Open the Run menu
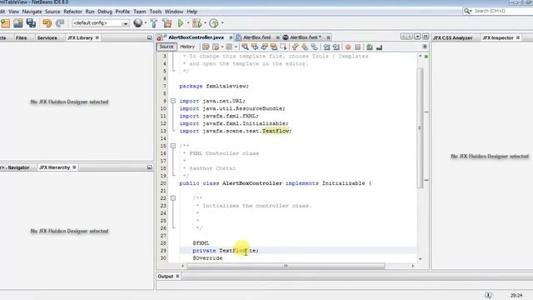The width and height of the screenshot is (533, 300). 90,12
